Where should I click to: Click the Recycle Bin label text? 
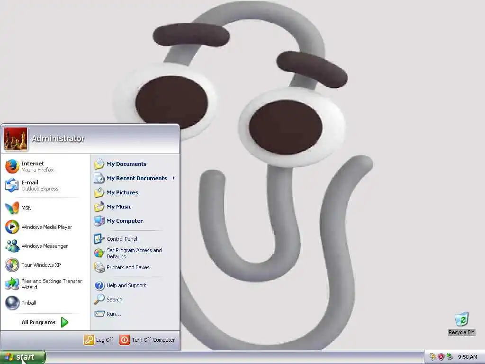pyautogui.click(x=461, y=332)
